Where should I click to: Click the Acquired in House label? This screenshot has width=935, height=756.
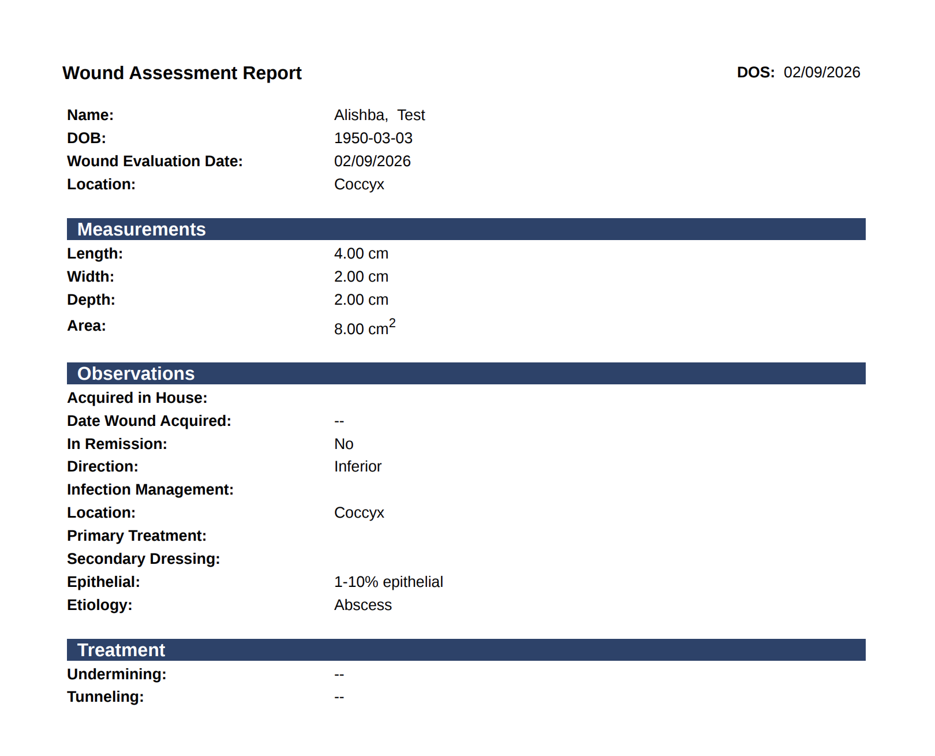[137, 398]
